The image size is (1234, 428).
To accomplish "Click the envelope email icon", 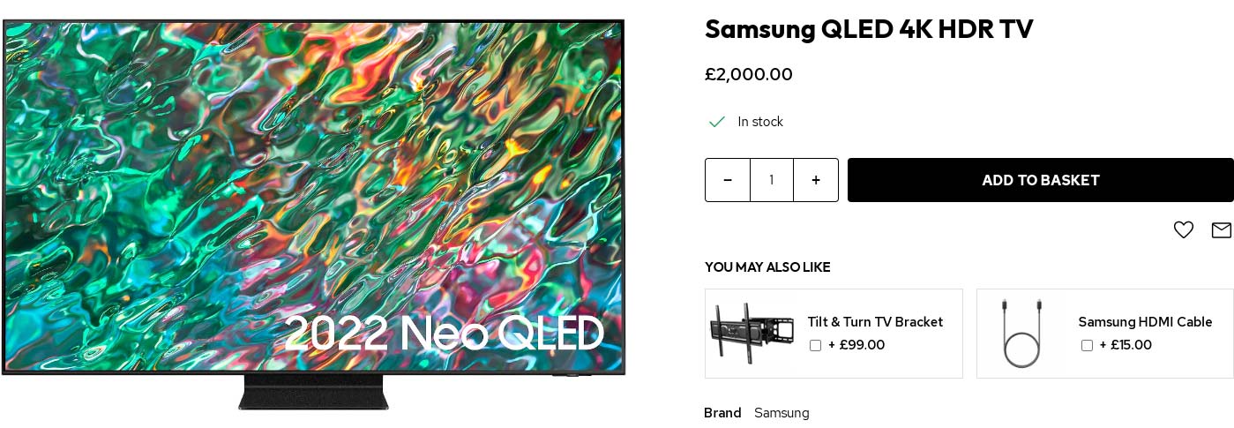I will pyautogui.click(x=1221, y=230).
